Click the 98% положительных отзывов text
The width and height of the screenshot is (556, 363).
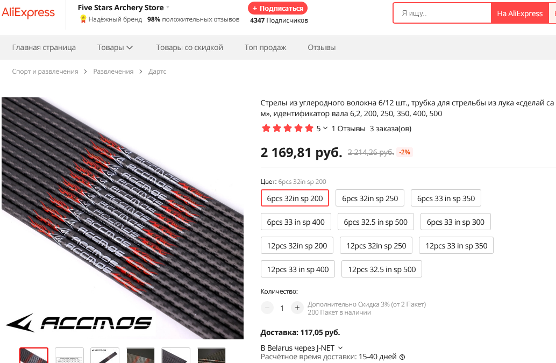tap(193, 19)
